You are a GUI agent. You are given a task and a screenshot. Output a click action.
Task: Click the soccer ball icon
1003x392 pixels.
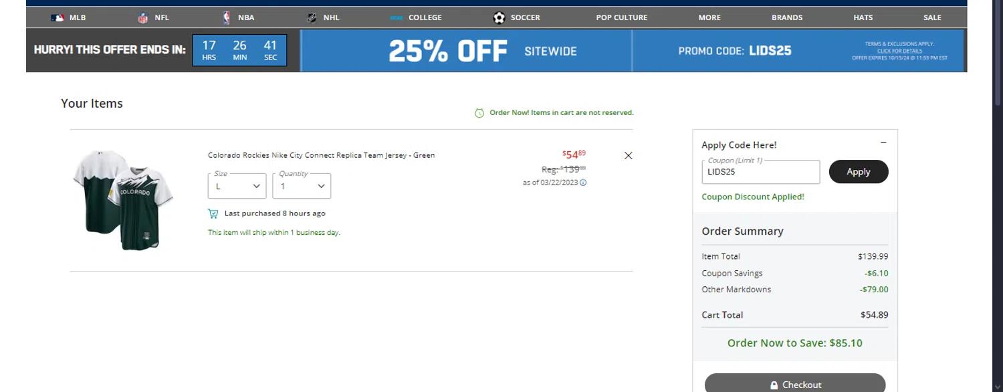click(x=499, y=18)
